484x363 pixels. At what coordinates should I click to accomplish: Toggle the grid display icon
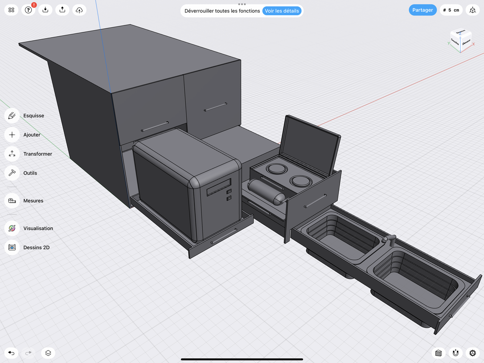(x=439, y=353)
